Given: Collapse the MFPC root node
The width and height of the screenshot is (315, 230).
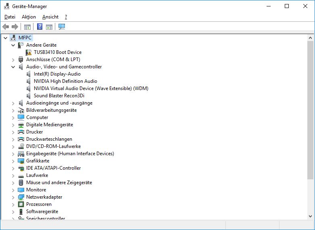Looking at the screenshot, I should [5, 38].
